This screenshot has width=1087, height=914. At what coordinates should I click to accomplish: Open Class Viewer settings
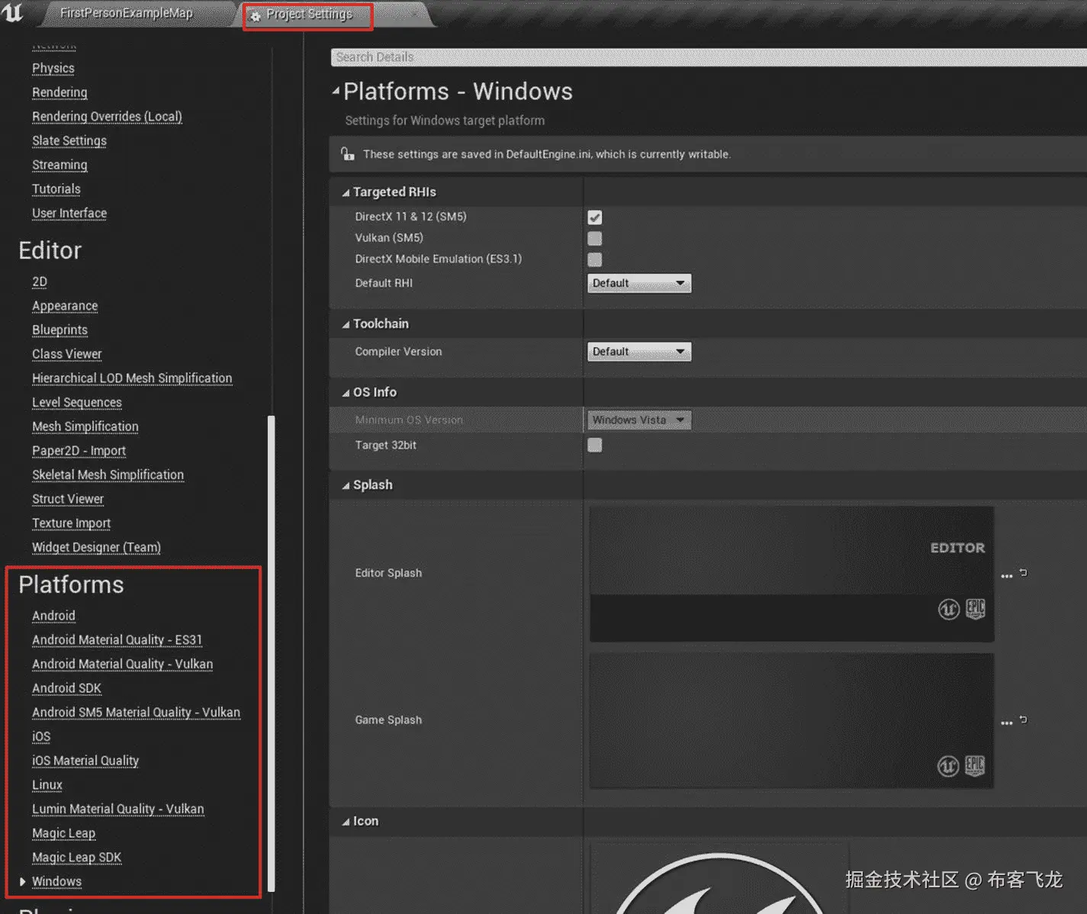pyautogui.click(x=67, y=354)
